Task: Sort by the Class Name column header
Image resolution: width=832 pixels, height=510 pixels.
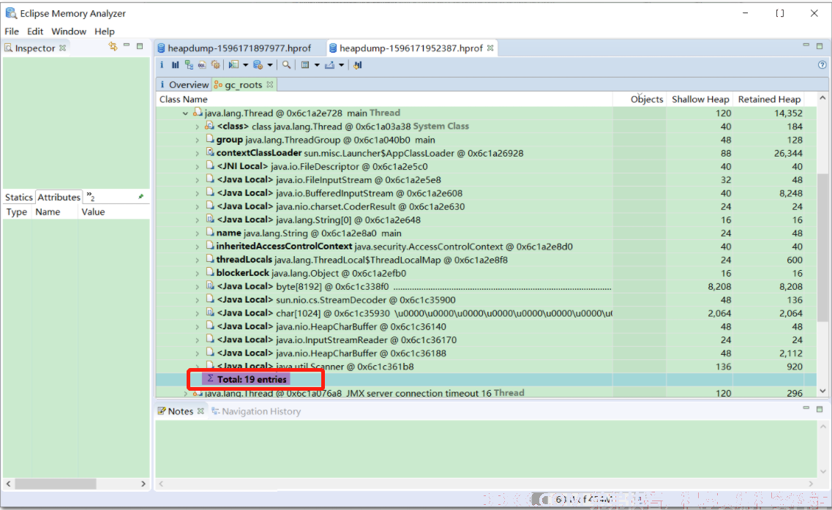Action: click(x=384, y=100)
